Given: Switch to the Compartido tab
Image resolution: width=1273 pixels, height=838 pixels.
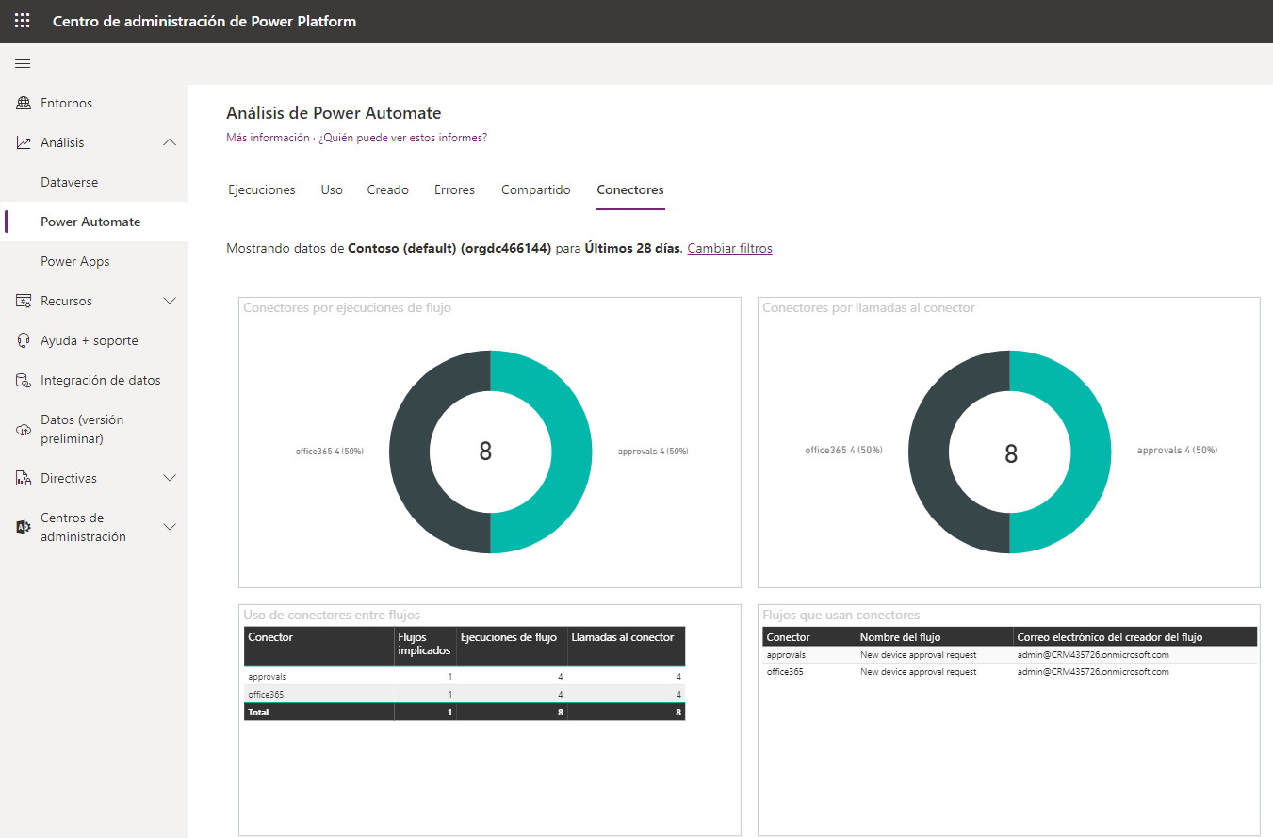Looking at the screenshot, I should (536, 190).
